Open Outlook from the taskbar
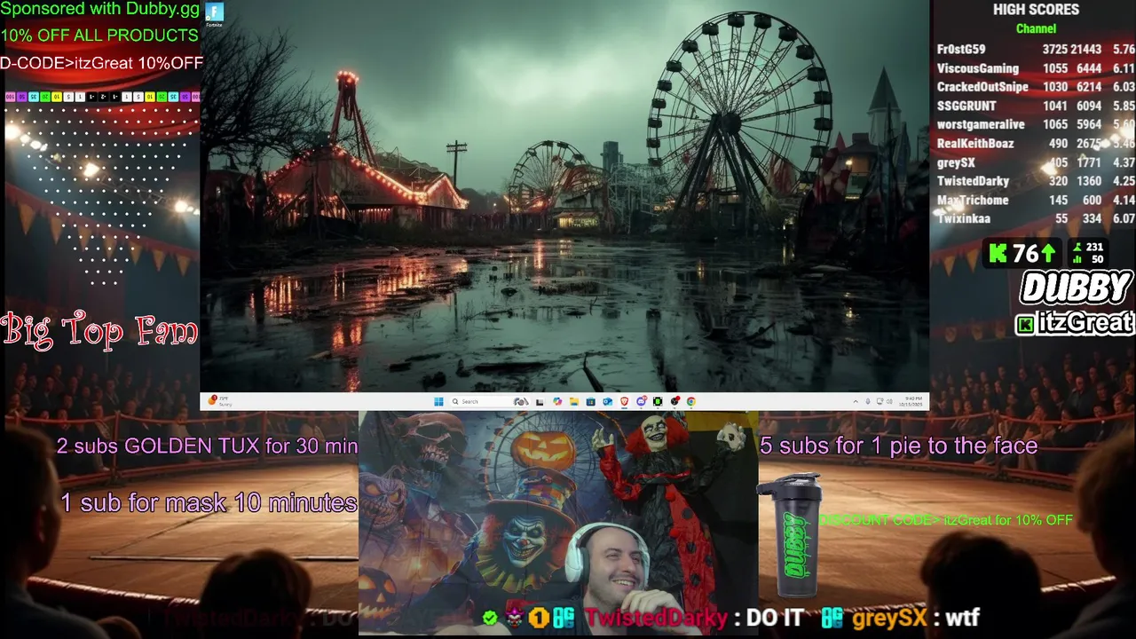This screenshot has width=1136, height=639. 607,401
